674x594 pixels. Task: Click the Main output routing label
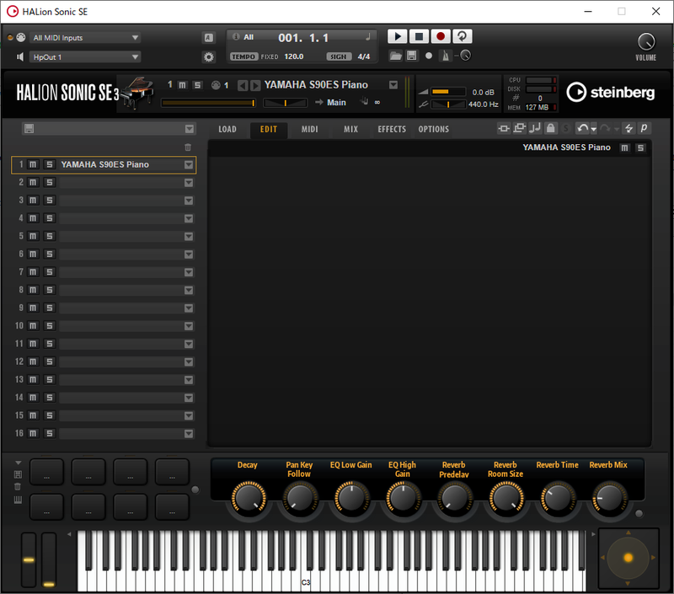click(336, 103)
